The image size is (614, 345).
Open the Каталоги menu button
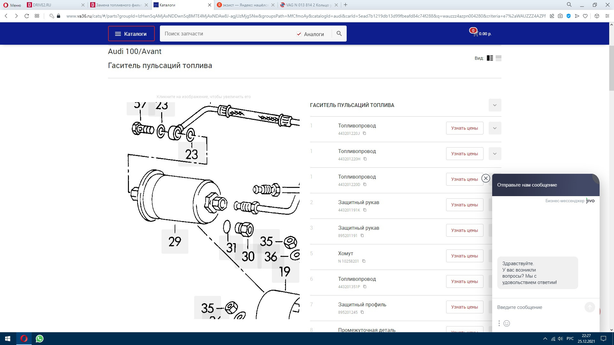(131, 34)
